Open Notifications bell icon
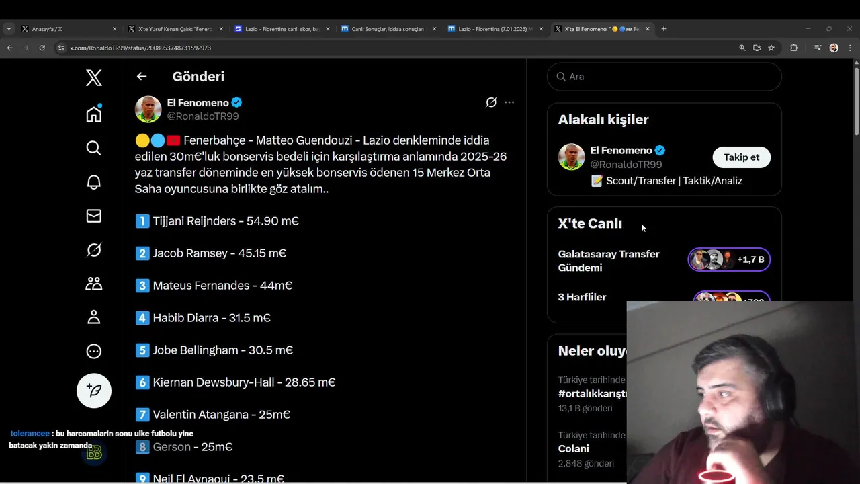The width and height of the screenshot is (860, 484). pos(94,182)
